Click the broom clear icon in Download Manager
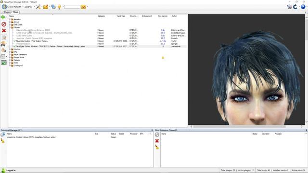 pos(3,141)
